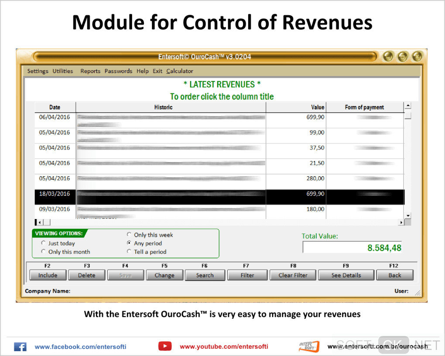
Task: Click the horizontal scrollbar left arrow
Action: pyautogui.click(x=40, y=222)
